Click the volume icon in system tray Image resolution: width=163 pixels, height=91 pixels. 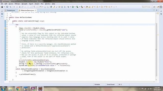click(x=151, y=89)
